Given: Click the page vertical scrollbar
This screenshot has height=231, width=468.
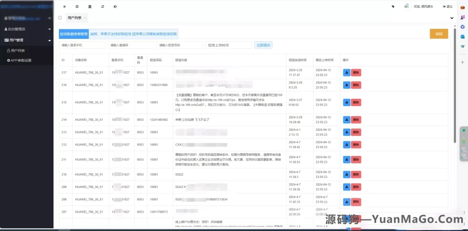Looking at the screenshot, I should point(455,85).
